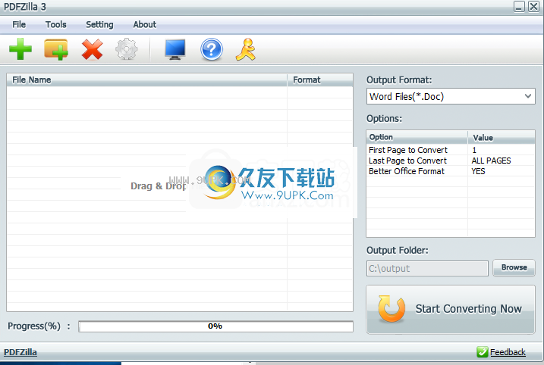Click the File Name column header
This screenshot has height=365, width=544.
point(146,80)
